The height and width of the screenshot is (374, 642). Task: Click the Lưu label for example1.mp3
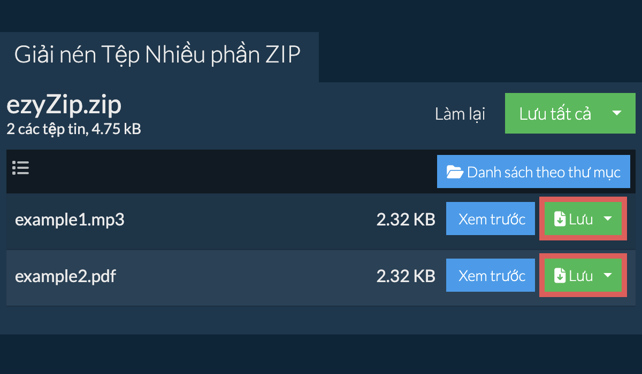point(581,219)
